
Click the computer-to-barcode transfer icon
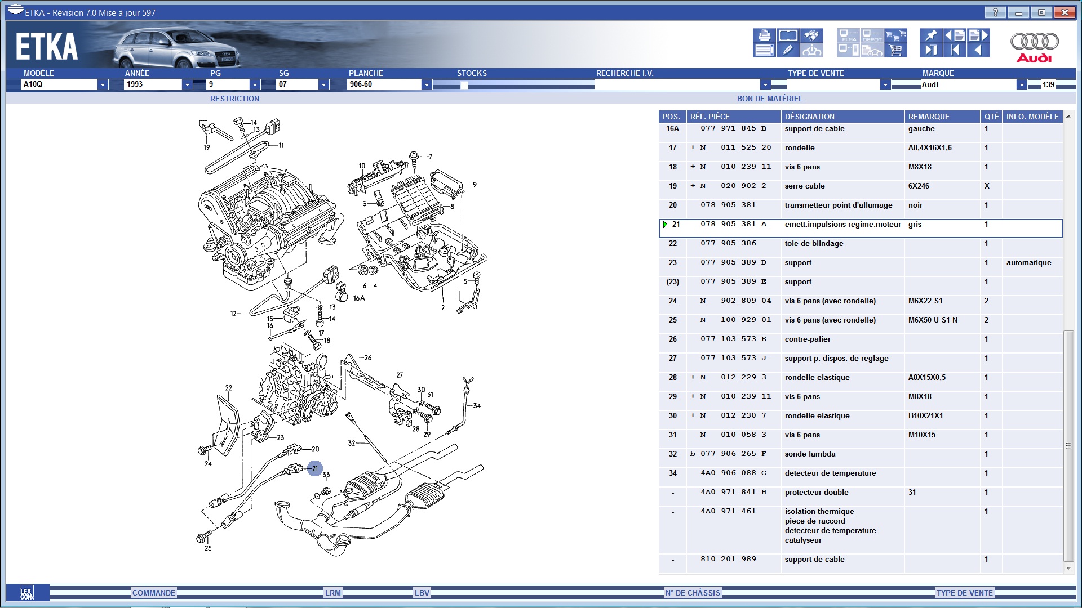pyautogui.click(x=849, y=50)
